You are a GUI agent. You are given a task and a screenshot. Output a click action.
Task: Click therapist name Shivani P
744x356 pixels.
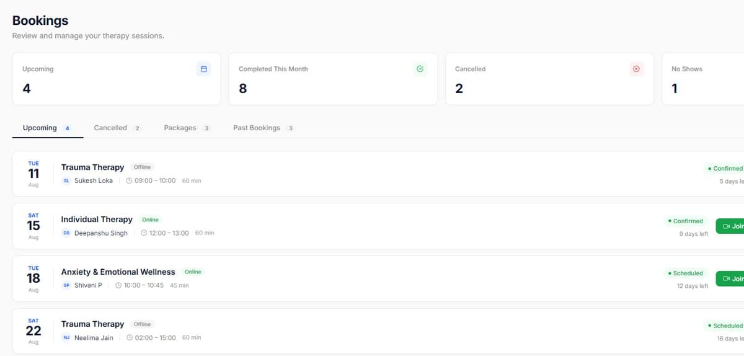coord(88,285)
